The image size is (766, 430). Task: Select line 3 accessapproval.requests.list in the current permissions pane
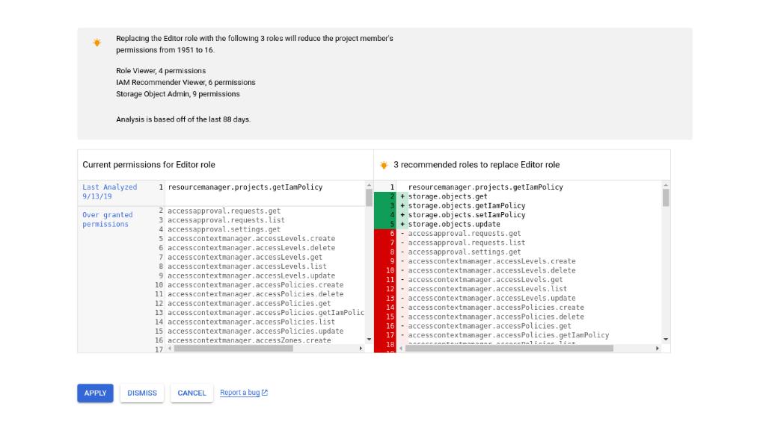point(226,220)
